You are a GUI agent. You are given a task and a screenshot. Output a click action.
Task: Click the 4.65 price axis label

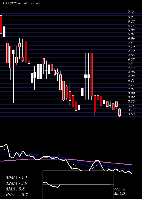coord(131,55)
